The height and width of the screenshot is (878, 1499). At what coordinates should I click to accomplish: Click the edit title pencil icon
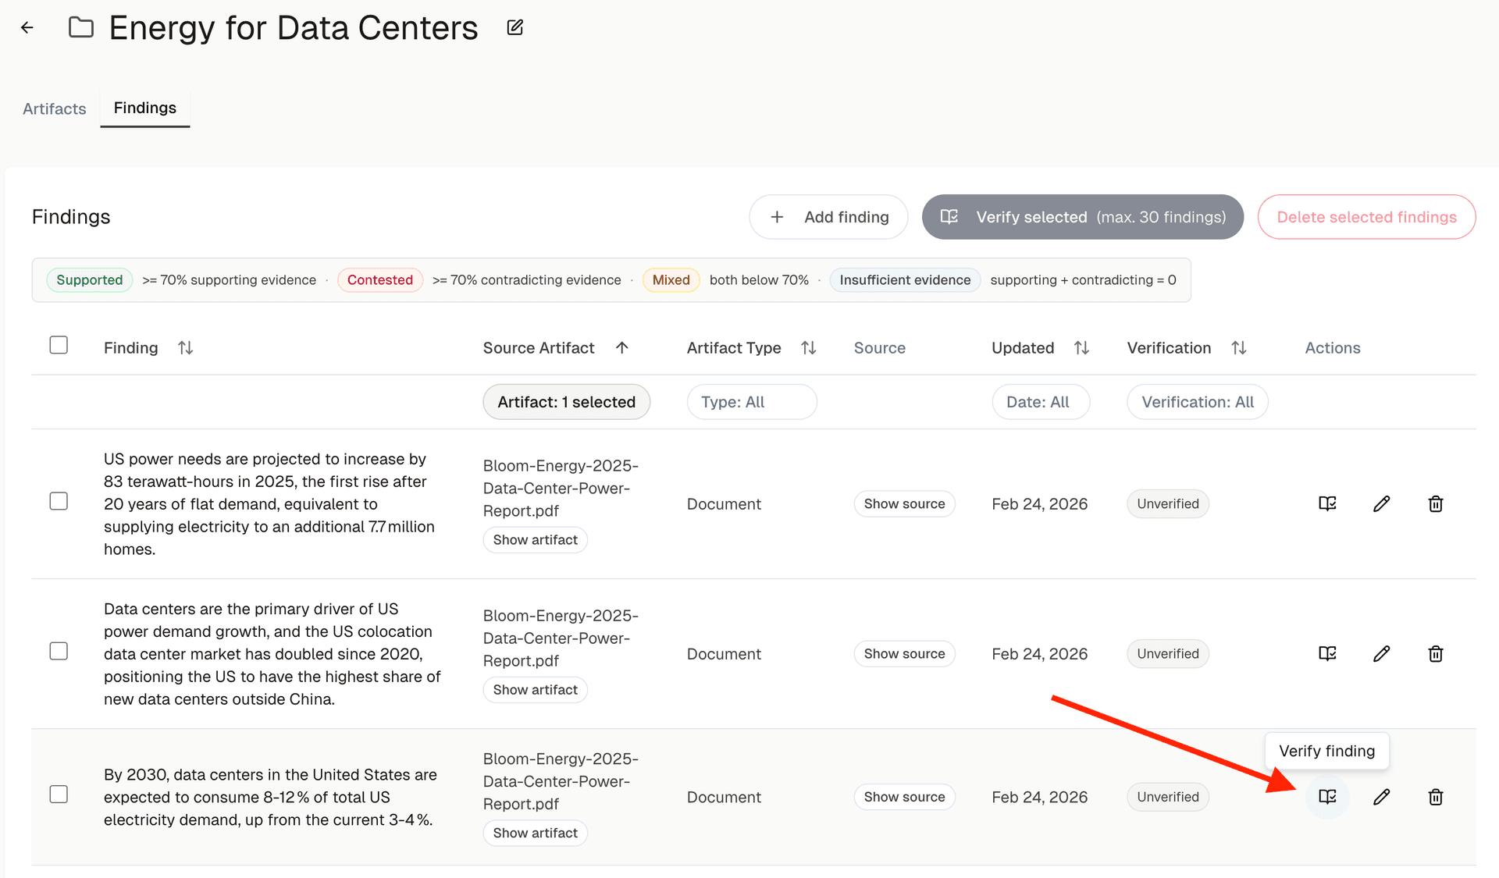pos(515,28)
